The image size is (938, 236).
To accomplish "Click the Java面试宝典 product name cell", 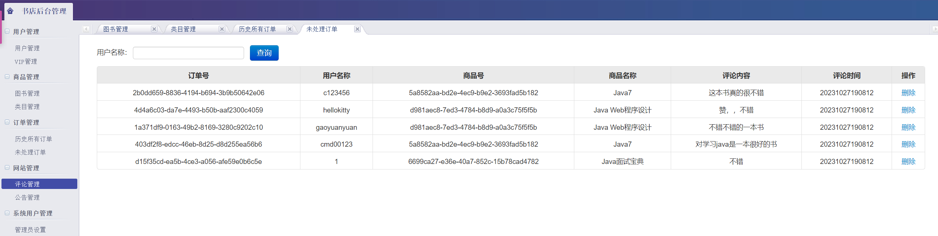I will pyautogui.click(x=623, y=161).
